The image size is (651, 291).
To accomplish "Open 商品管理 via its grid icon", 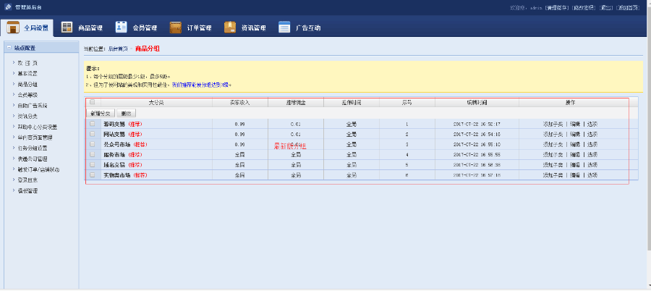I will tap(67, 28).
